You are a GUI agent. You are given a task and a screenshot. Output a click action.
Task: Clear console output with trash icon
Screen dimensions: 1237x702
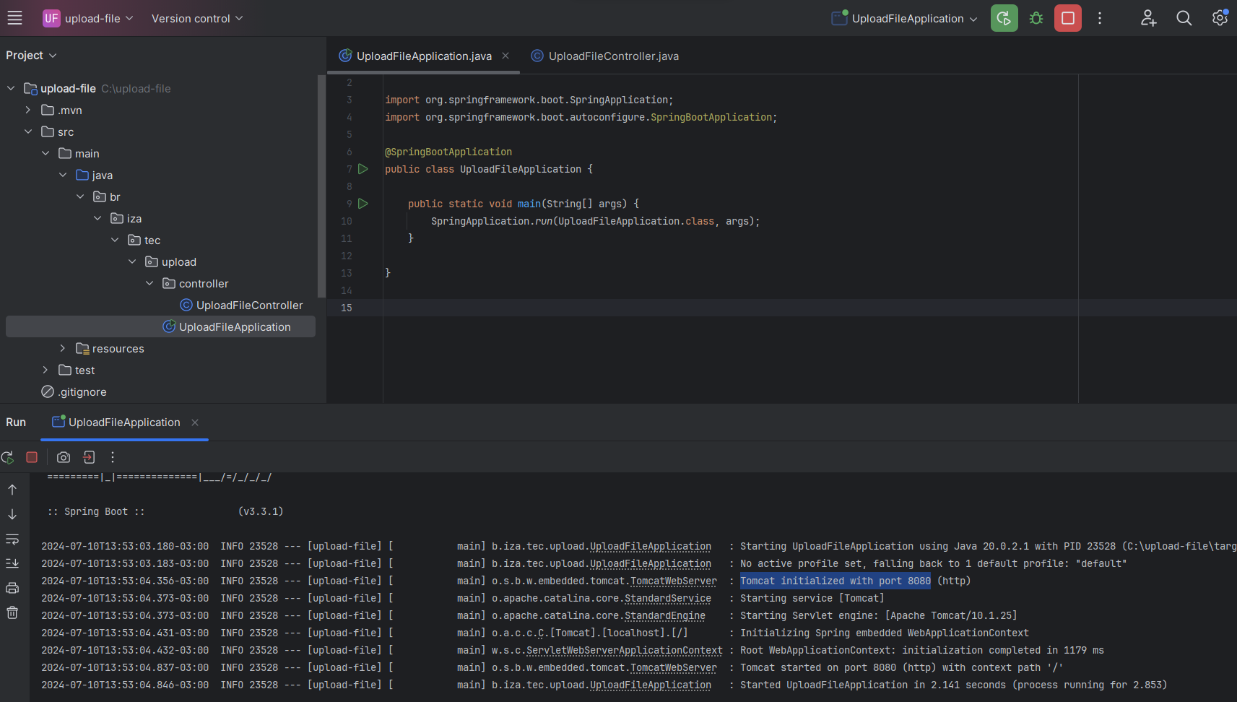point(12,612)
